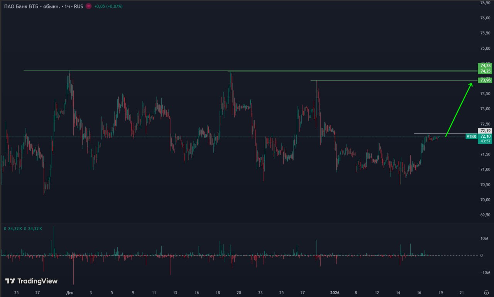Select the green 74,25 level label
494x297 pixels.
coord(485,71)
